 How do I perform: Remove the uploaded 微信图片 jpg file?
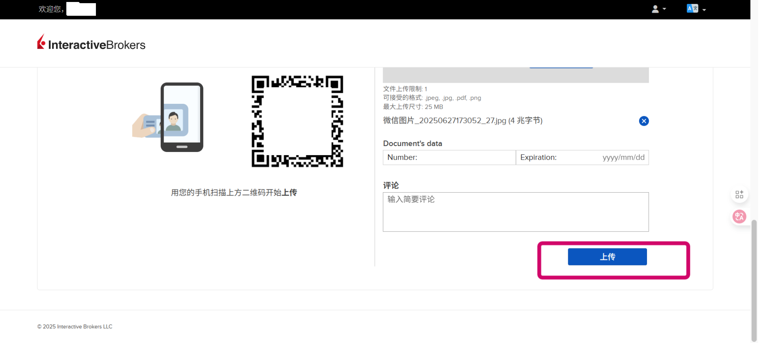point(644,121)
